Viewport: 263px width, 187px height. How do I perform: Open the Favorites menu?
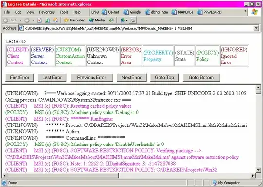click(47, 12)
